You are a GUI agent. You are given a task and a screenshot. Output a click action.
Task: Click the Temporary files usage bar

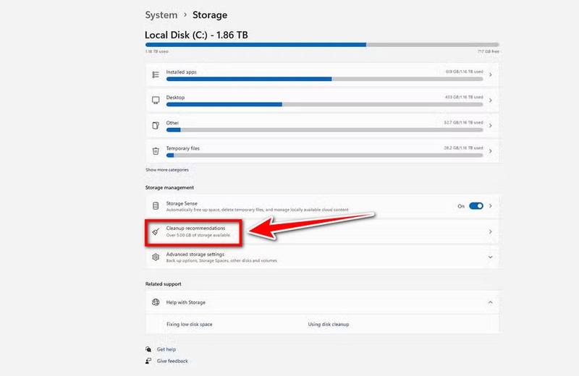point(324,155)
